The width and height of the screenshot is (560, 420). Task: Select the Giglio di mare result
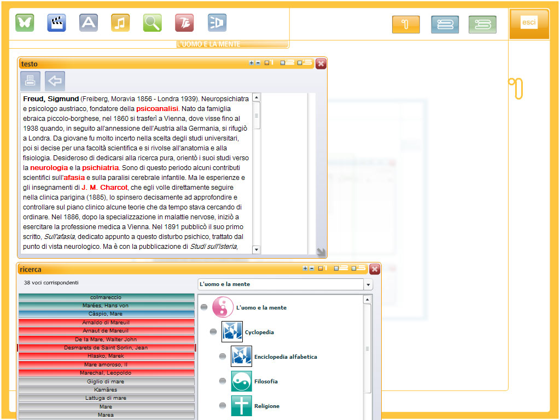107,381
